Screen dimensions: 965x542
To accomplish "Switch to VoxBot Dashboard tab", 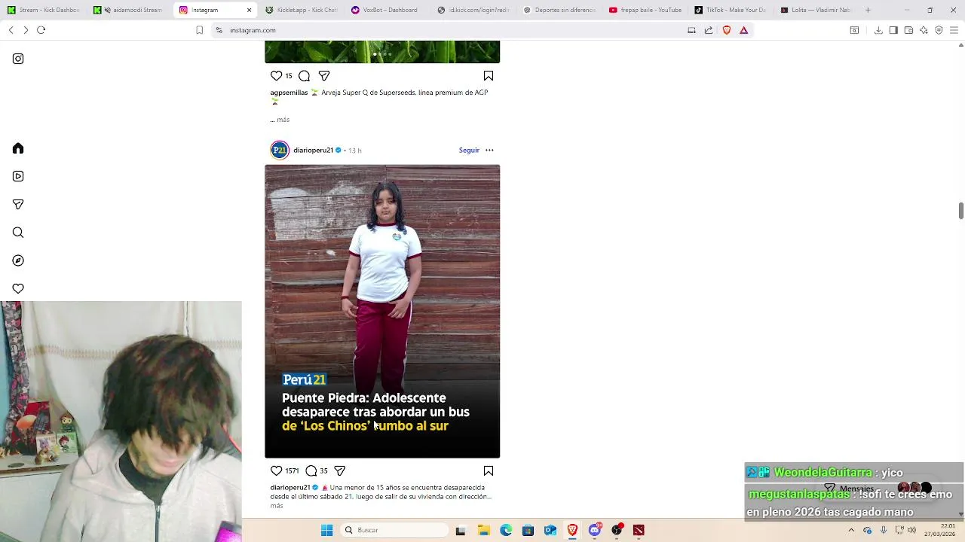I will click(387, 10).
